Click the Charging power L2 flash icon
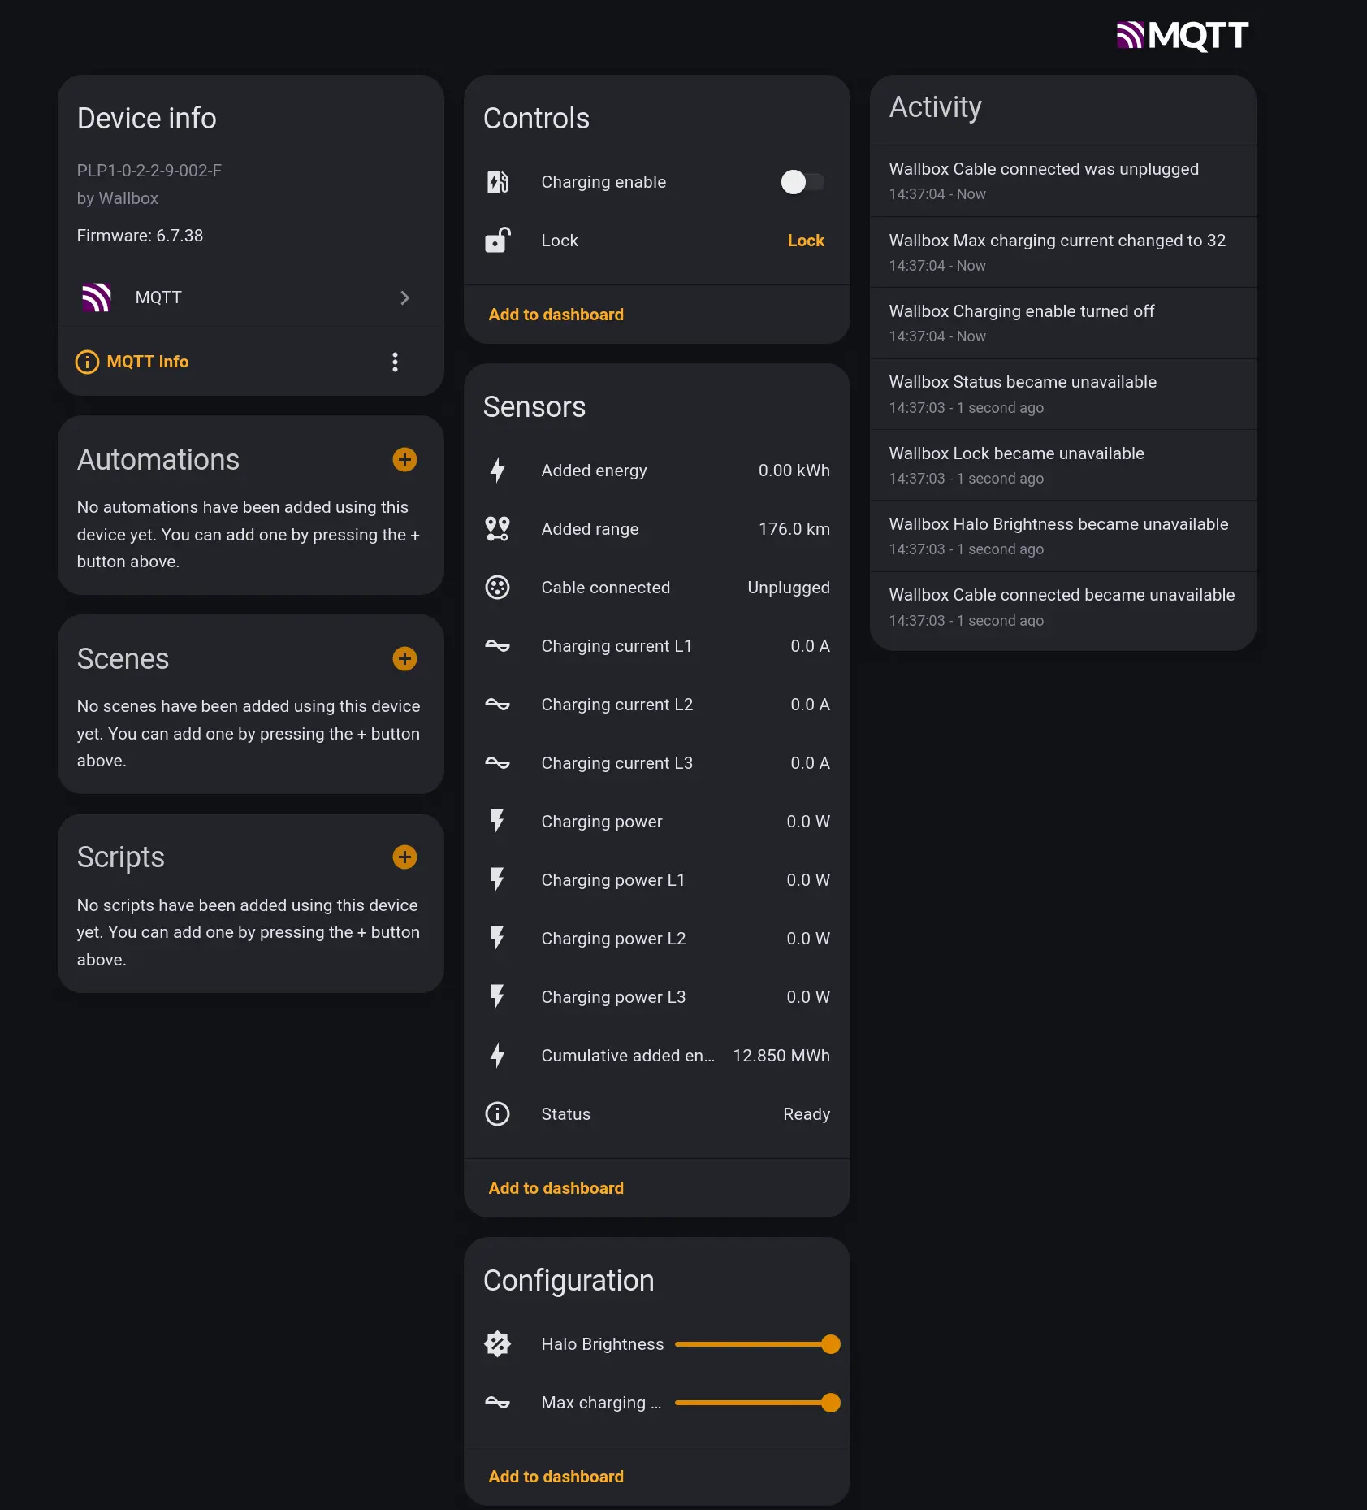The image size is (1367, 1510). click(x=497, y=939)
